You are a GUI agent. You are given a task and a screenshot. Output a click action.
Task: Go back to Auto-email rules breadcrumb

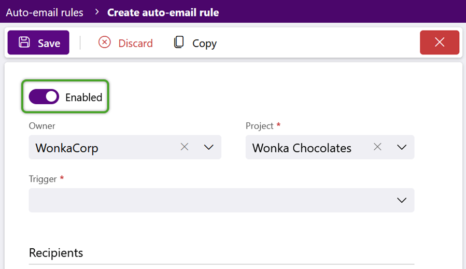[45, 12]
